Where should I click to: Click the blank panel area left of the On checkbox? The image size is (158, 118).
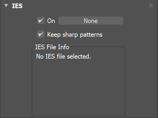pos(19,21)
